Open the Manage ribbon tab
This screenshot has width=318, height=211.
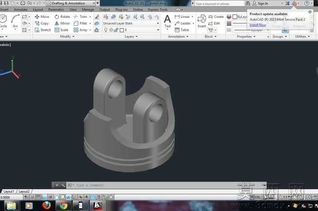pyautogui.click(x=88, y=9)
